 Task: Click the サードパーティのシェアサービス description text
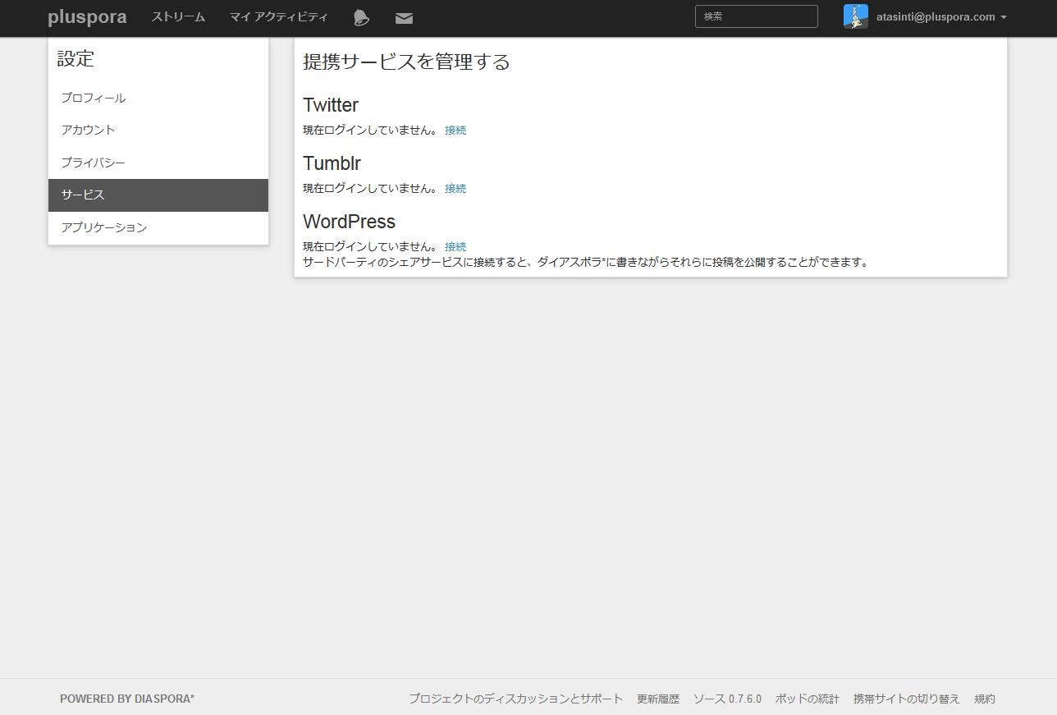pyautogui.click(x=585, y=263)
